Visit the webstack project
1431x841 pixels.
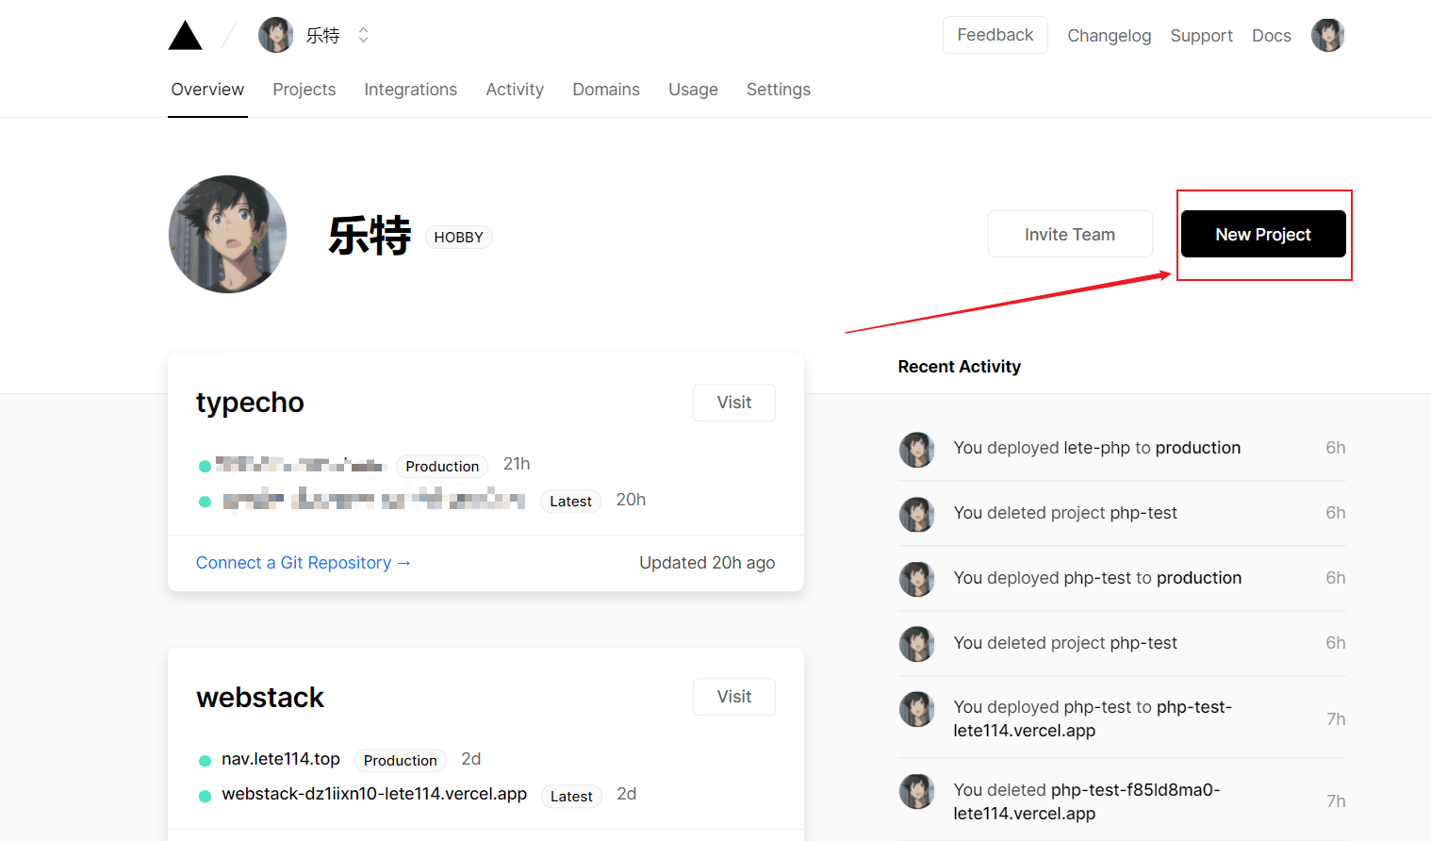click(733, 697)
